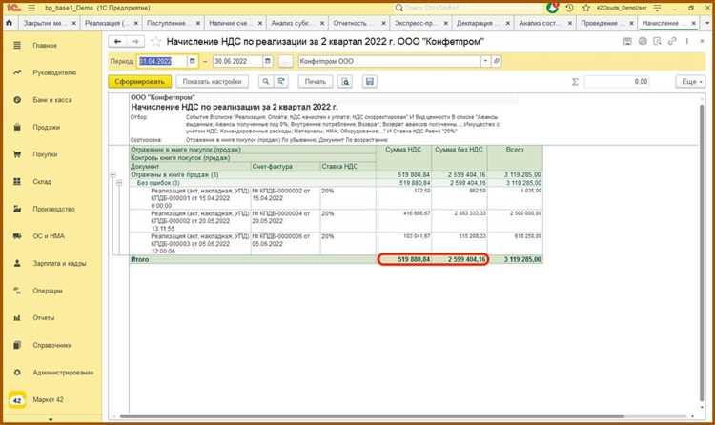Click the end date field 30.06.2022
The height and width of the screenshot is (425, 715).
(x=231, y=61)
